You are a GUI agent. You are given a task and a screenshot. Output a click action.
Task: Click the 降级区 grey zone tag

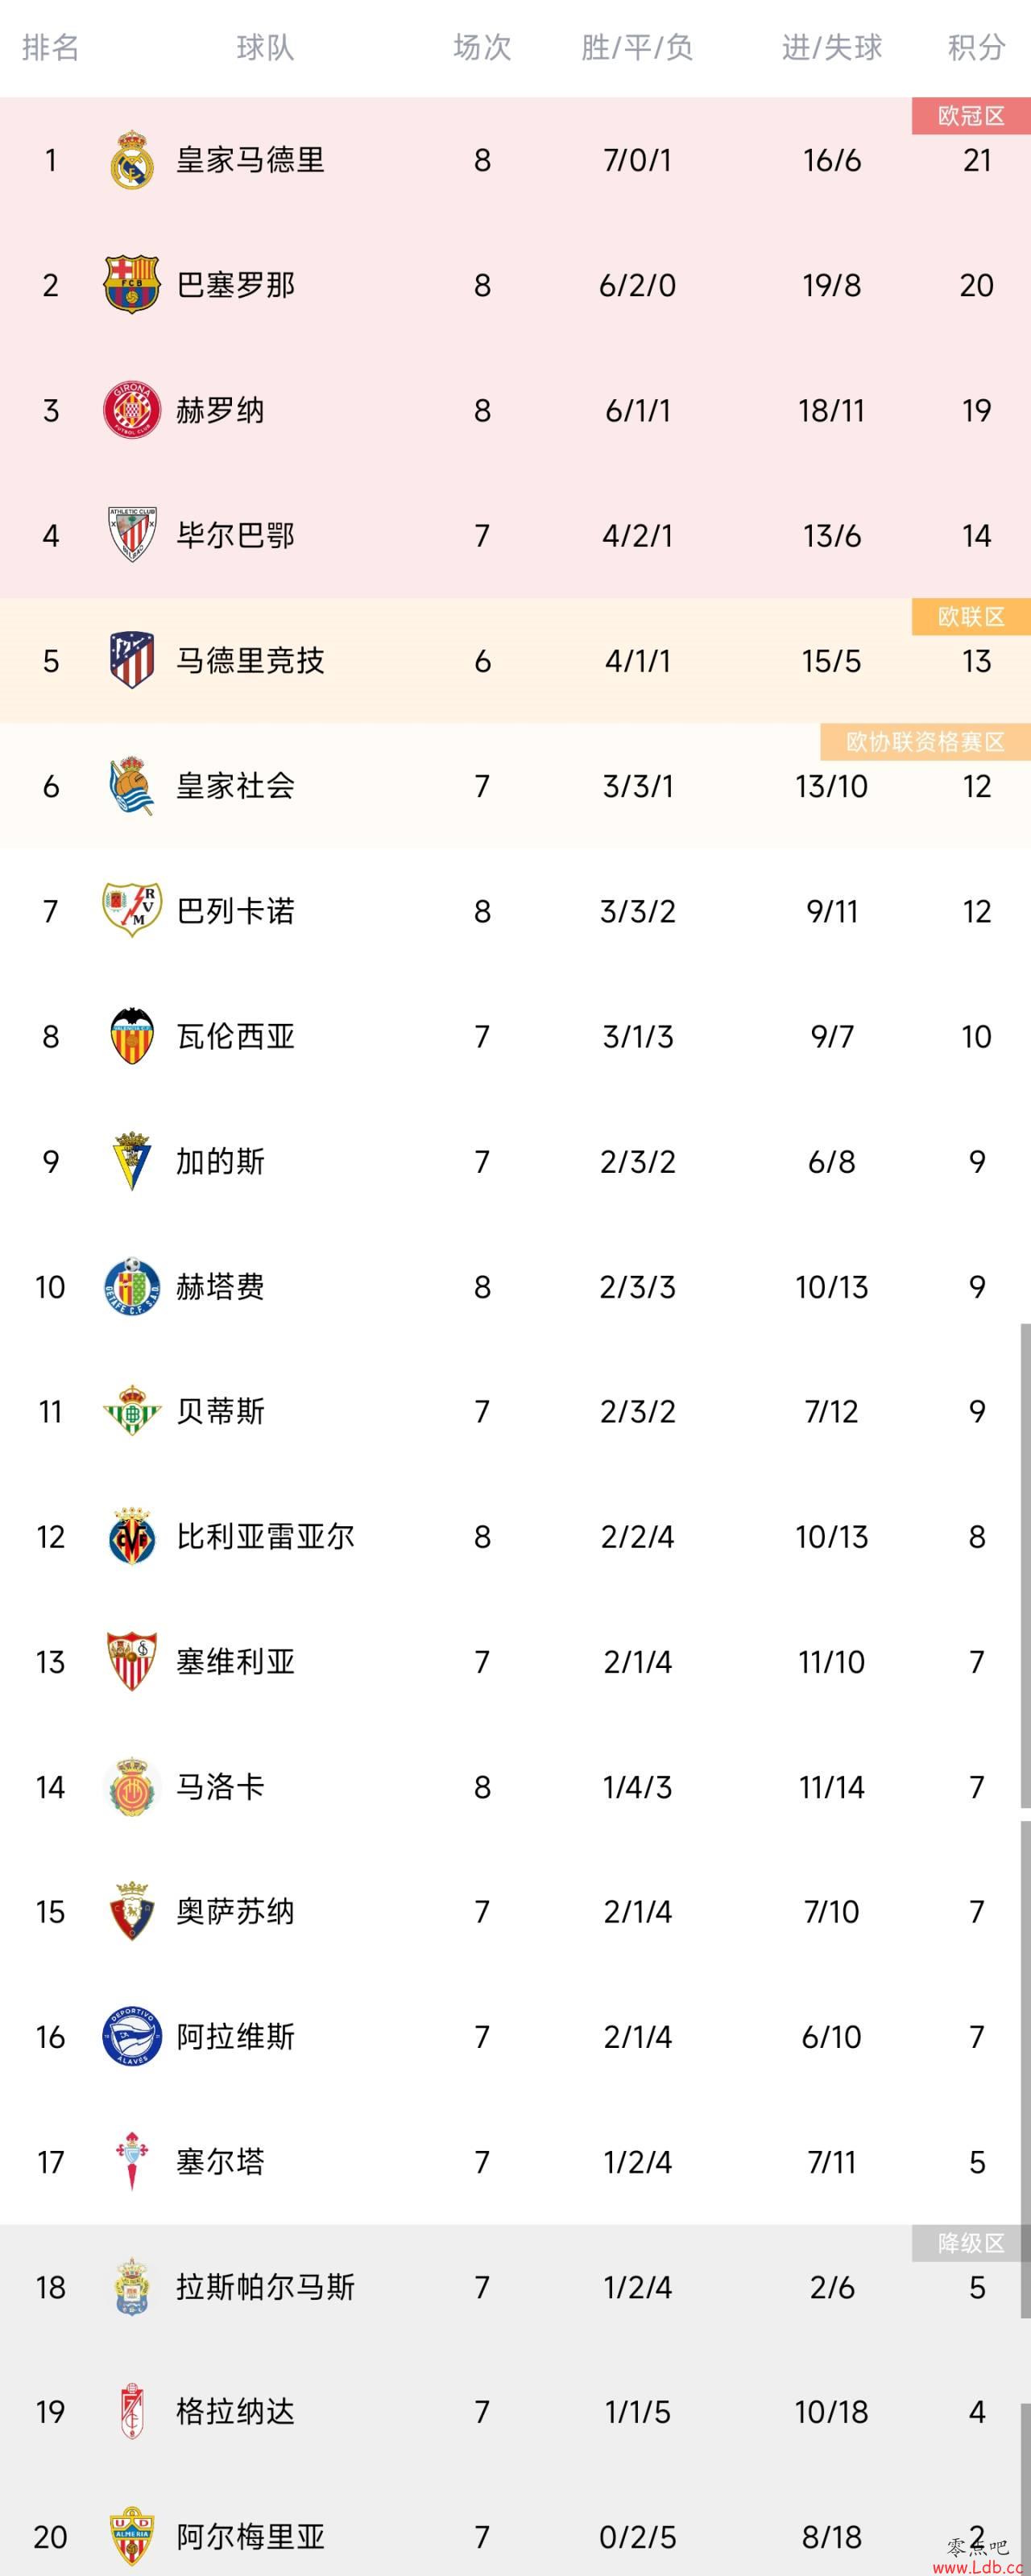[x=971, y=2243]
